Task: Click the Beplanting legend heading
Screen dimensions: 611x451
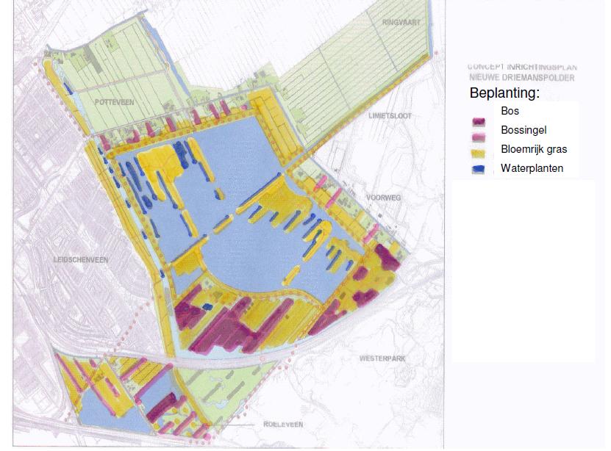Action: [x=504, y=93]
